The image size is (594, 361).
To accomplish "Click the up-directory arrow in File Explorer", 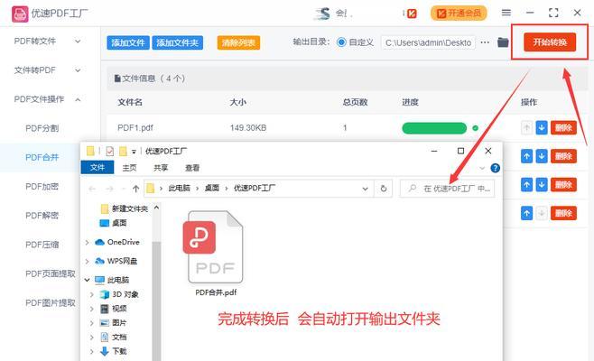I will click(136, 189).
